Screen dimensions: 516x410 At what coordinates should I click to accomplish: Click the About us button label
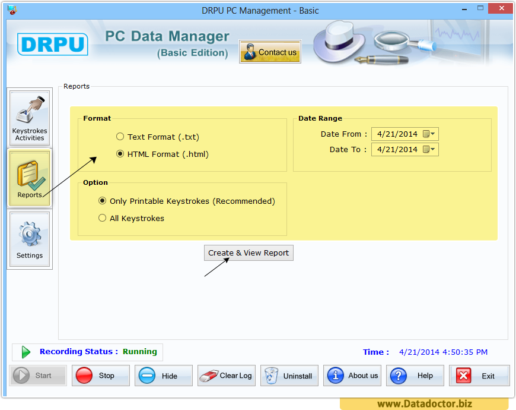(363, 376)
